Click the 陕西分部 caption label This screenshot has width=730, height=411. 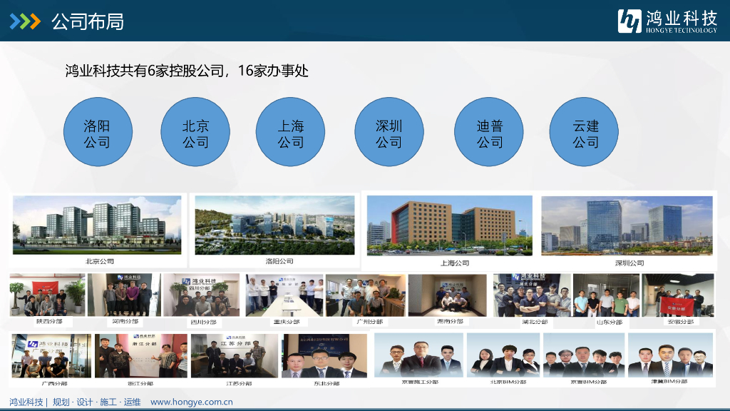pyautogui.click(x=49, y=322)
